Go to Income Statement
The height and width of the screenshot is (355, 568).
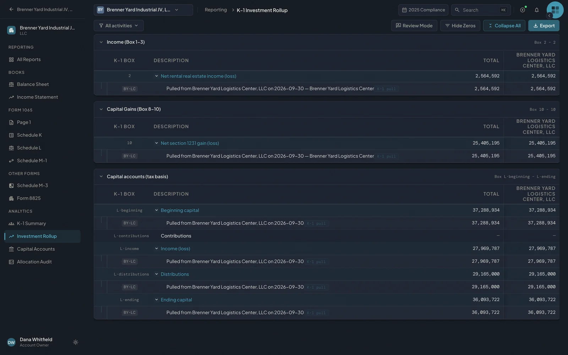43,97
